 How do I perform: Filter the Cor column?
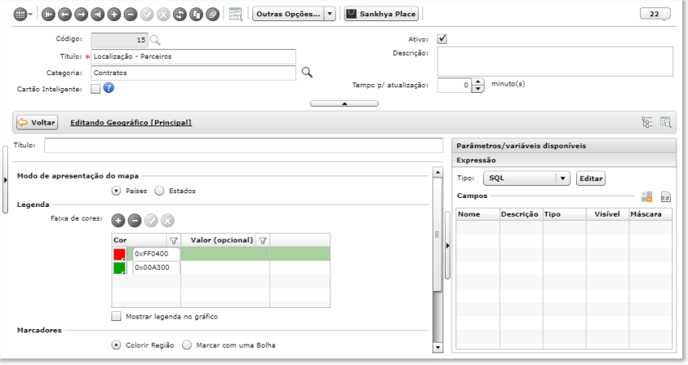pos(174,240)
